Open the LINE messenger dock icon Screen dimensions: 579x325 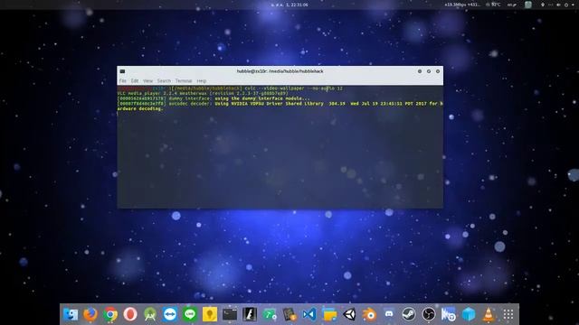click(x=190, y=314)
